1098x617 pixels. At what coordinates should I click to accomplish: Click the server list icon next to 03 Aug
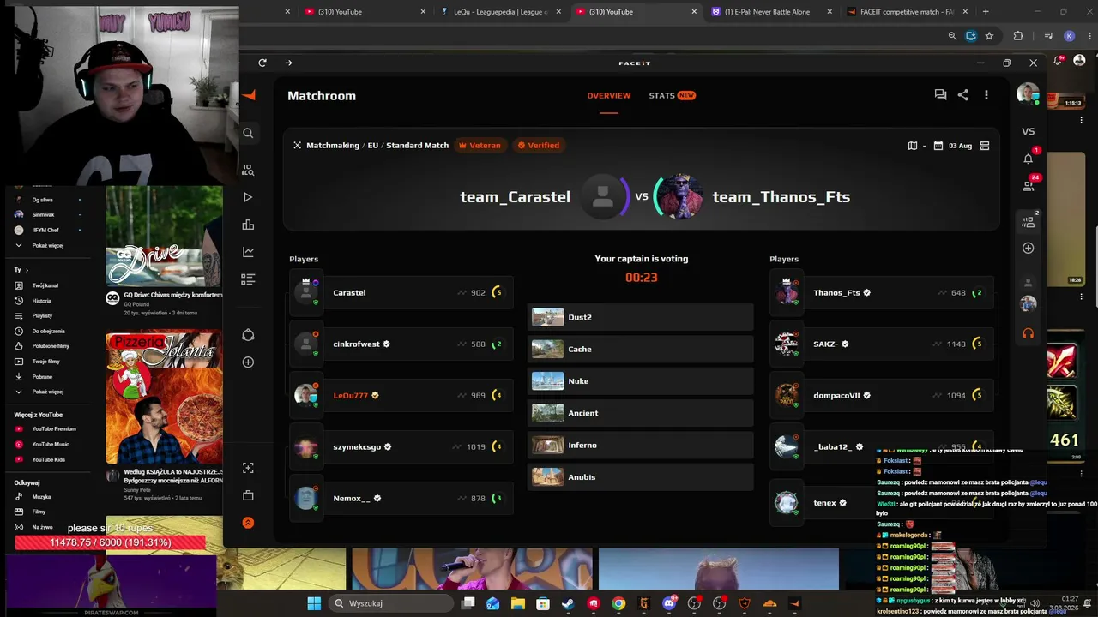(x=984, y=146)
